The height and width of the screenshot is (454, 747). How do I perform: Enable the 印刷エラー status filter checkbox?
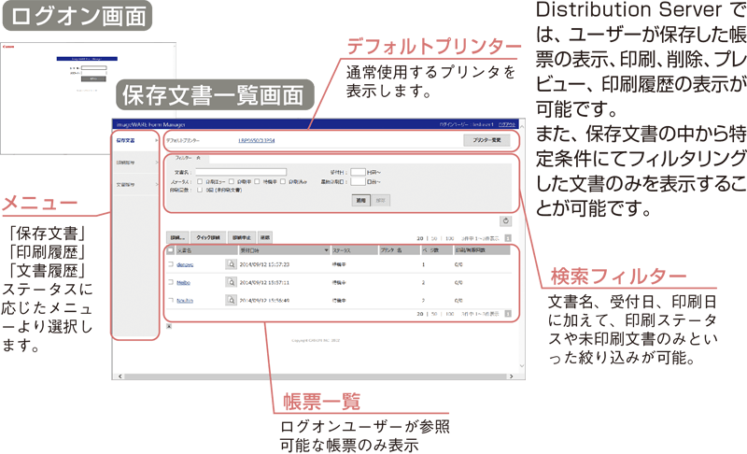[200, 181]
